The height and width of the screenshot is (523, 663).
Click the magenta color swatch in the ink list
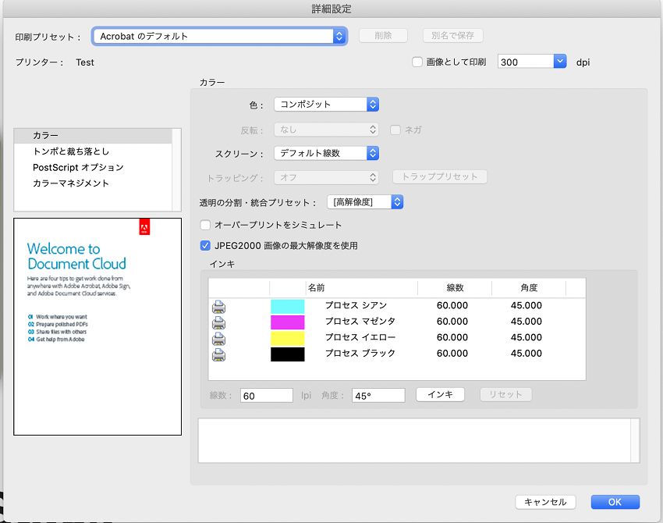[x=287, y=322]
